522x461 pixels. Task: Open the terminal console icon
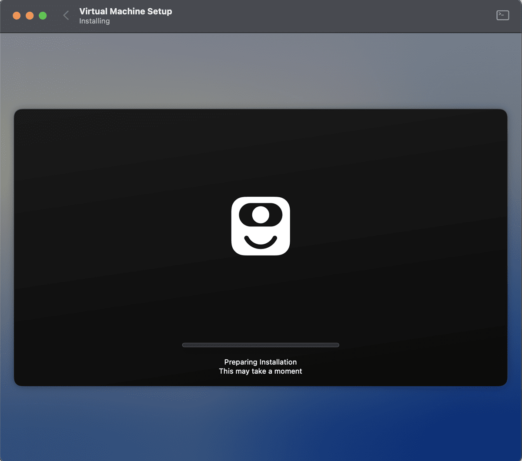coord(502,16)
